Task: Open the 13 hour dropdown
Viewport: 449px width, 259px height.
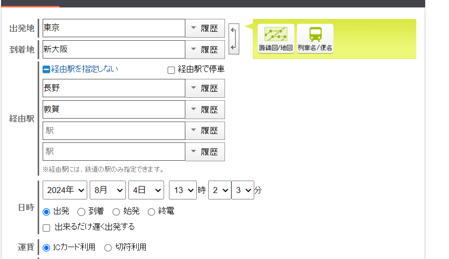Action: (x=183, y=190)
